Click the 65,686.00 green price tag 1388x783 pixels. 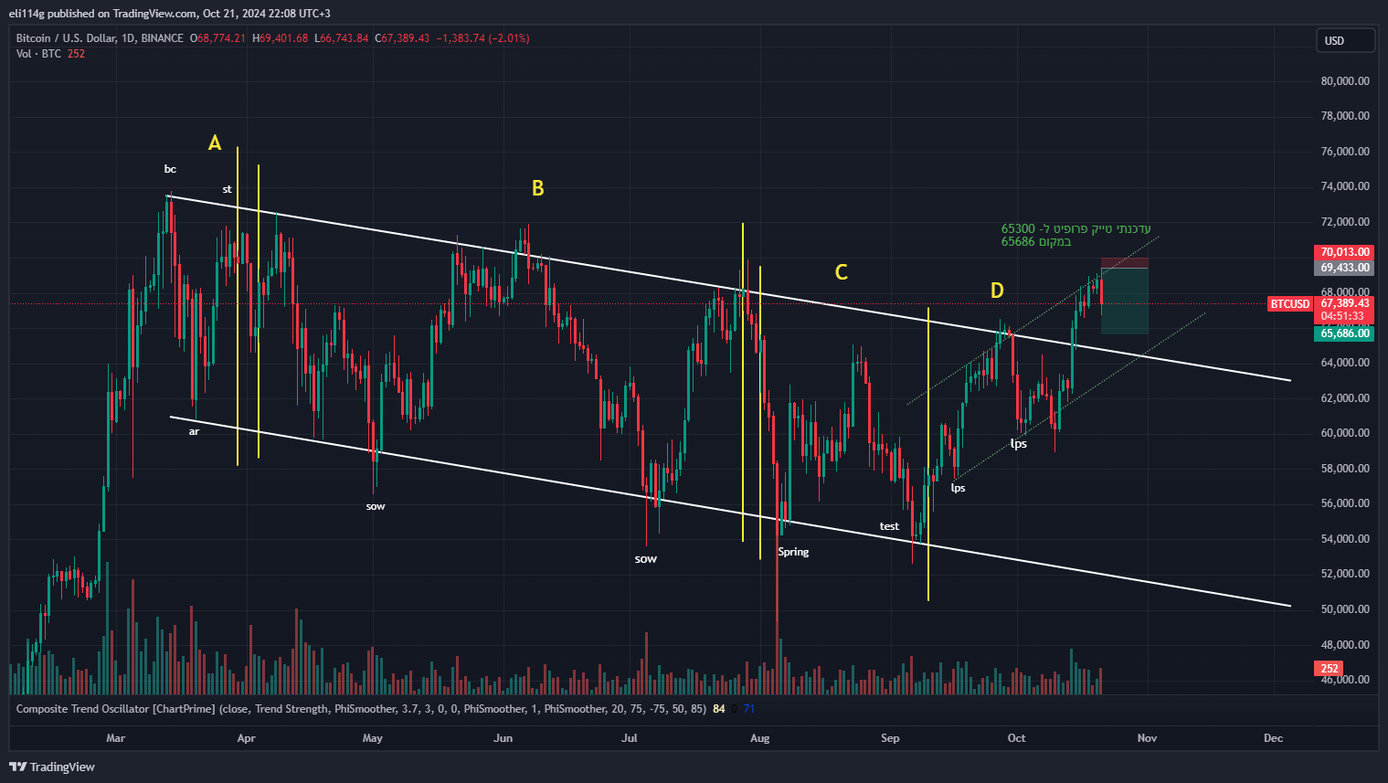point(1344,333)
